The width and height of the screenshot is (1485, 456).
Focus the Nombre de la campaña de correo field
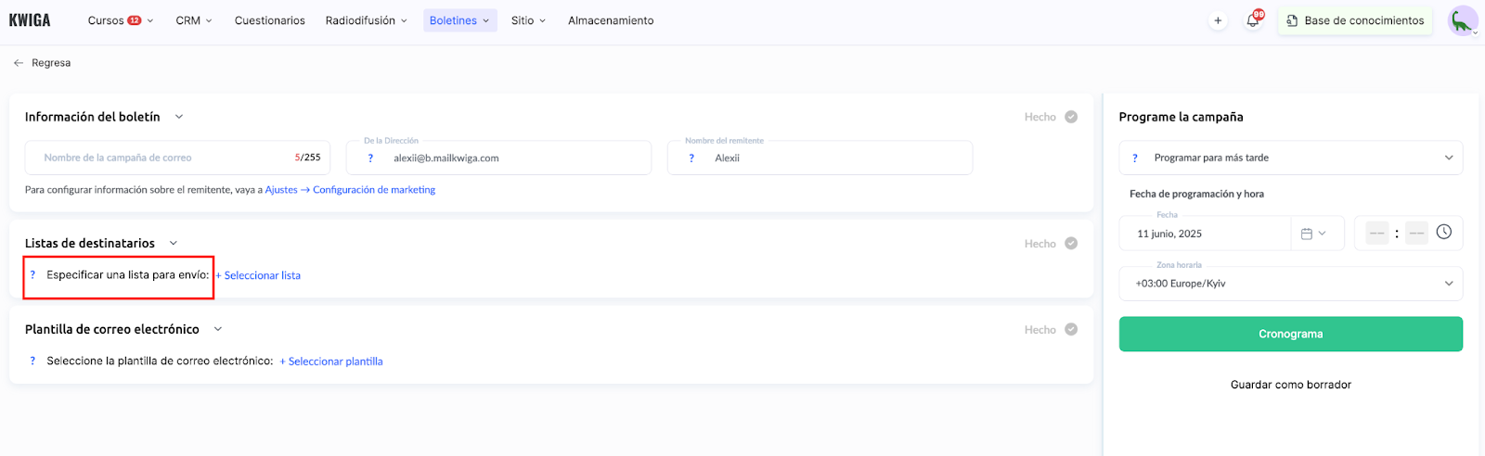tap(177, 158)
